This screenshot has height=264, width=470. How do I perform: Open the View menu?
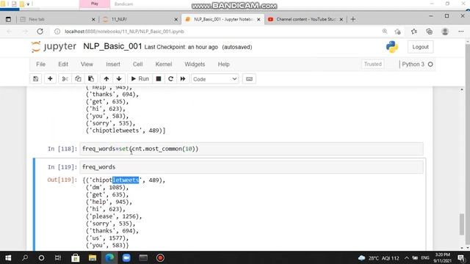coord(87,65)
